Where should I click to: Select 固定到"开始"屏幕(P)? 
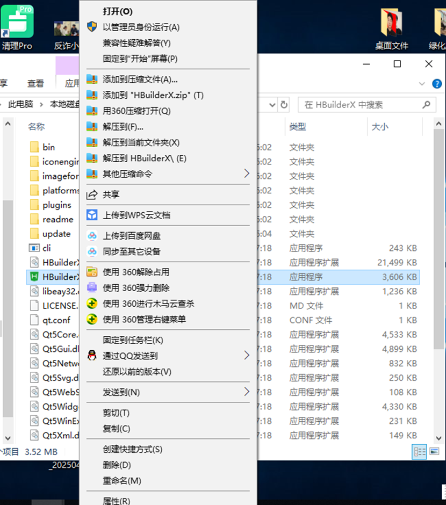pyautogui.click(x=140, y=59)
